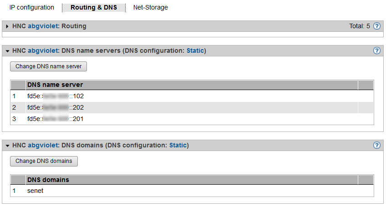386x207 pixels.
Task: Open abgviolet link in DNS name servers header
Action: (x=43, y=51)
